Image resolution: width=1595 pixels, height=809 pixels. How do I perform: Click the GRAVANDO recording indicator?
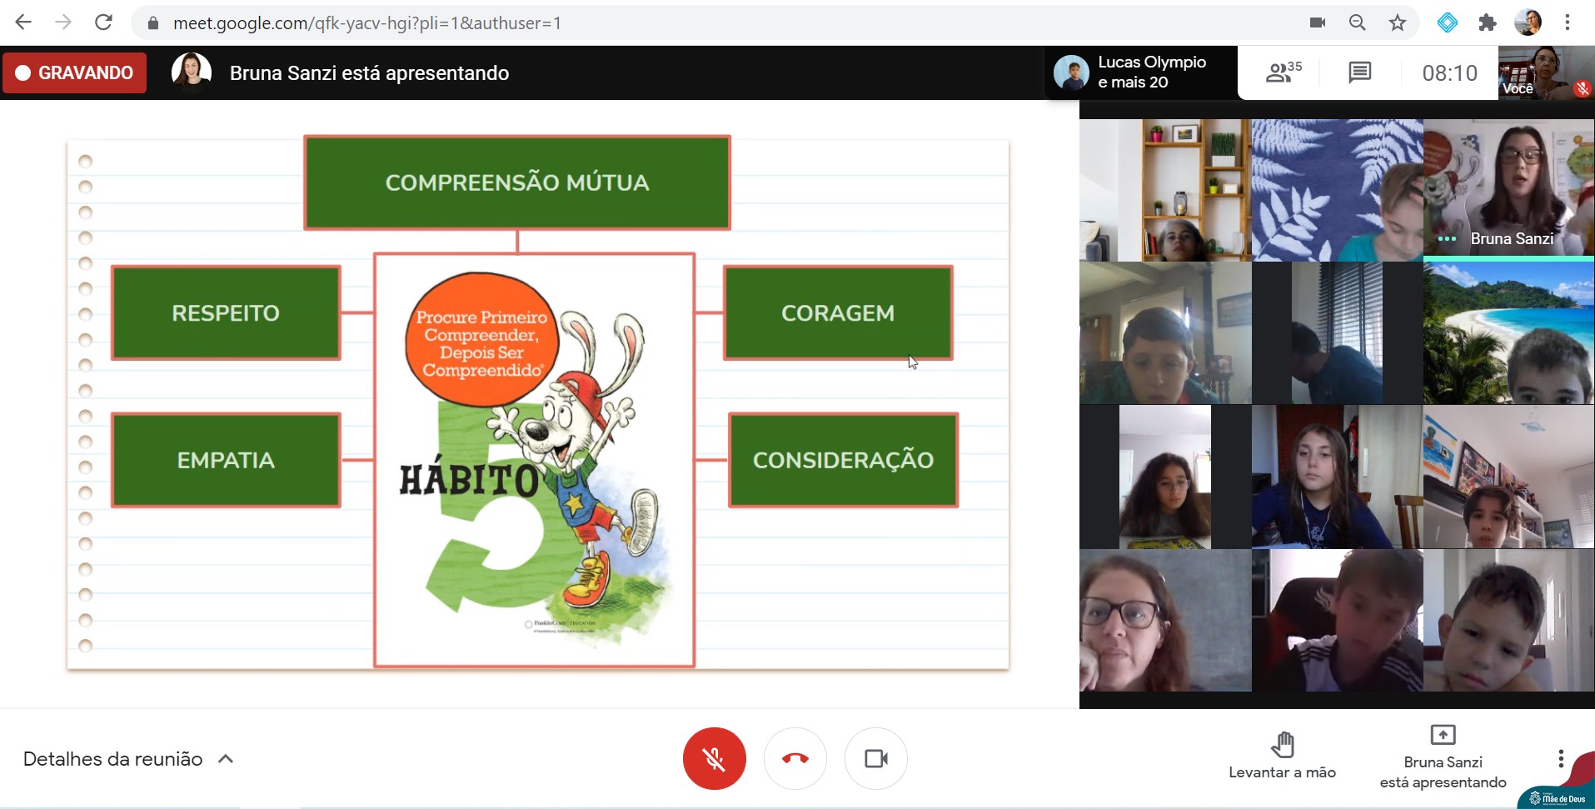74,73
